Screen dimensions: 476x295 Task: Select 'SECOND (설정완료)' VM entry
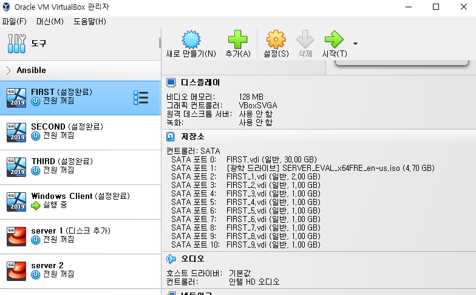pos(80,133)
